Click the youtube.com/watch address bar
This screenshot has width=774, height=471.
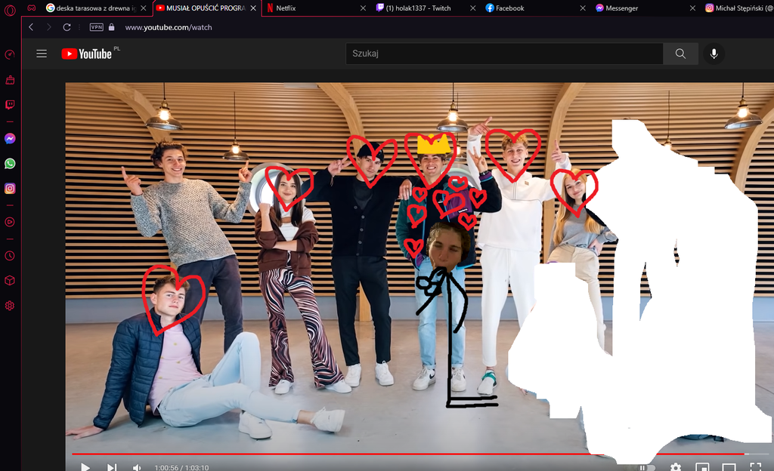[169, 27]
